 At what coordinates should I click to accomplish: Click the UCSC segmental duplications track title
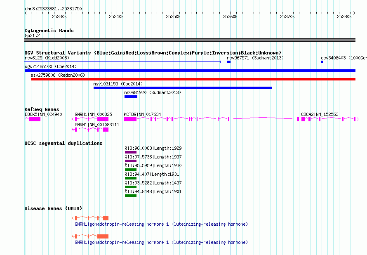tap(64, 143)
